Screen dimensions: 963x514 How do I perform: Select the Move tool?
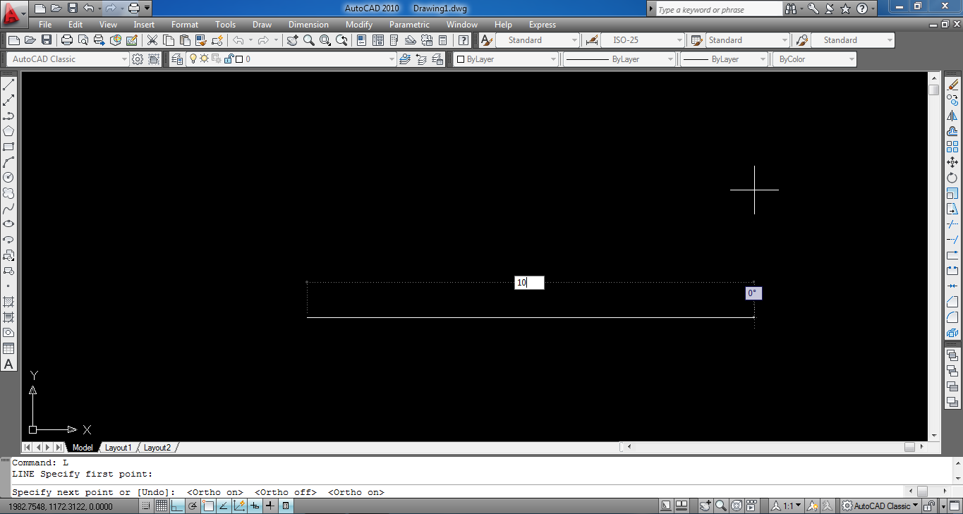pos(952,161)
